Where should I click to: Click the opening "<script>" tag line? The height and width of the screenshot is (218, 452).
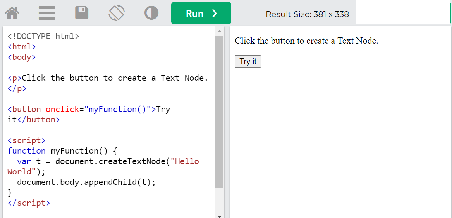tap(26, 141)
